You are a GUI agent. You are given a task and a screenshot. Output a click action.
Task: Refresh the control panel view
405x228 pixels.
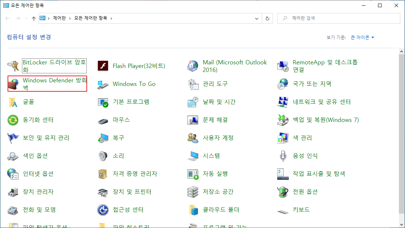(267, 19)
